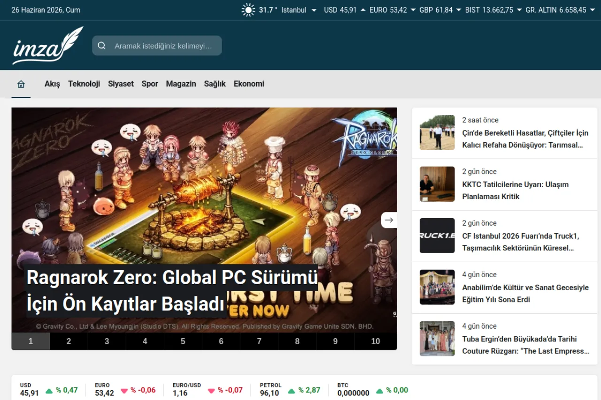This screenshot has width=601, height=400.
Task: Click the USD 45,91 value in bottom ticker
Action: (x=29, y=393)
